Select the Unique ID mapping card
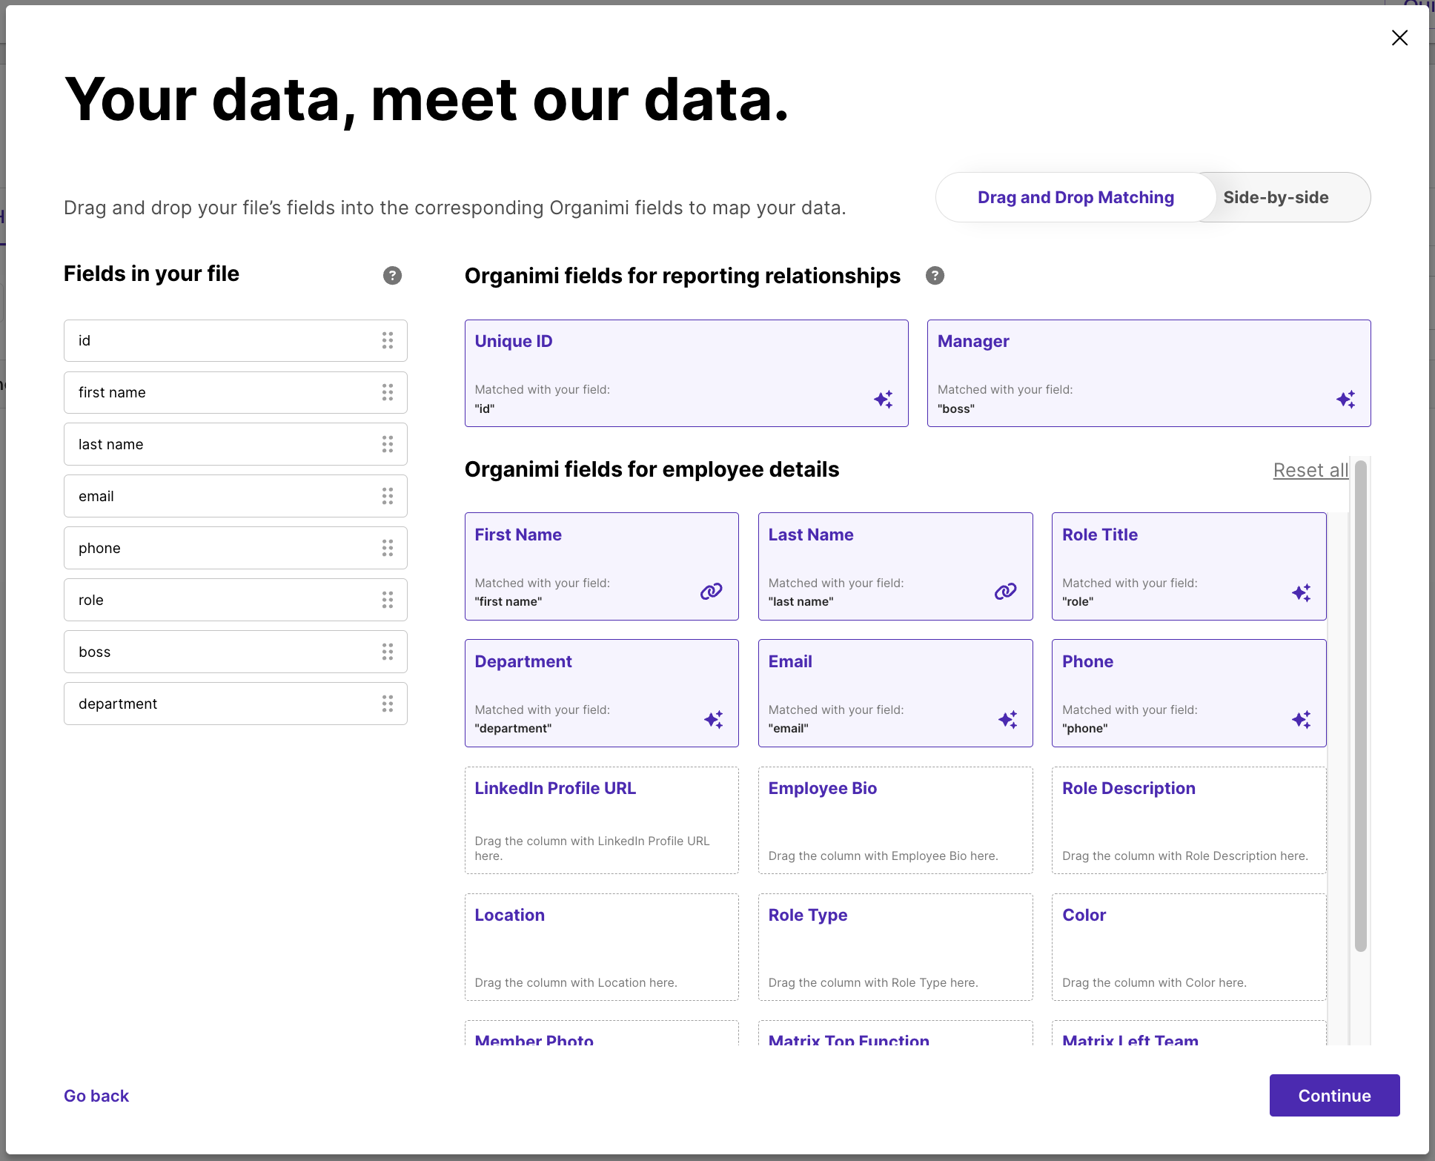Screen dimensions: 1435x1161 point(686,373)
